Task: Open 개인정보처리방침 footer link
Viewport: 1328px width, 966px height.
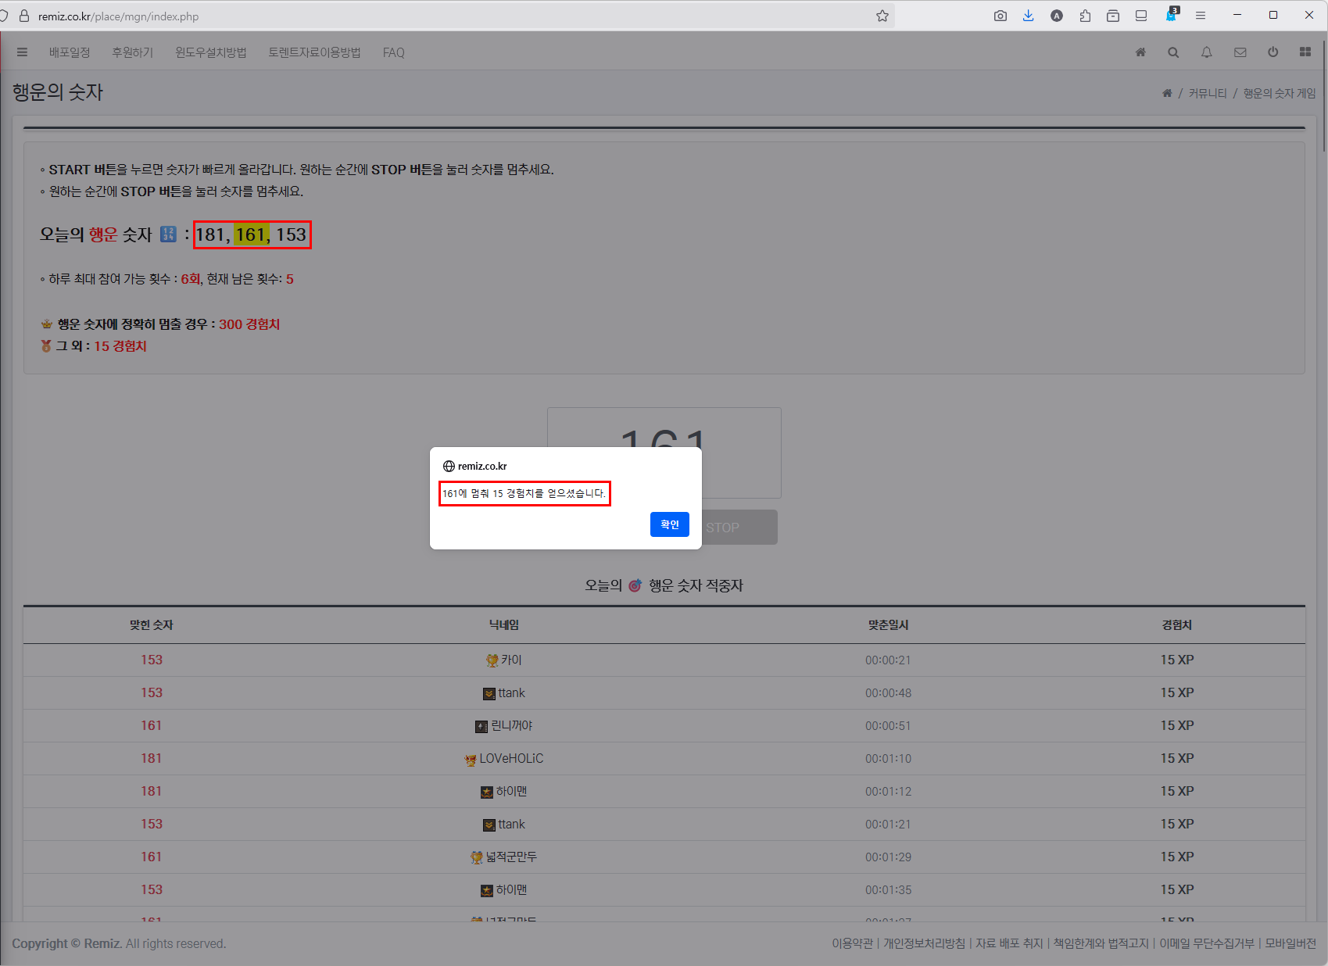Action: tap(924, 943)
